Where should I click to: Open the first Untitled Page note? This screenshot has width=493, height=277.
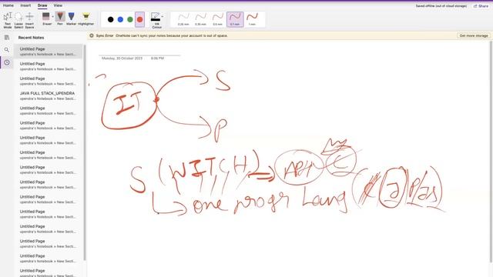click(48, 52)
